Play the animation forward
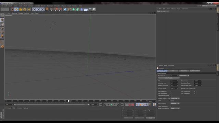The width and height of the screenshot is (219, 123). [112, 105]
